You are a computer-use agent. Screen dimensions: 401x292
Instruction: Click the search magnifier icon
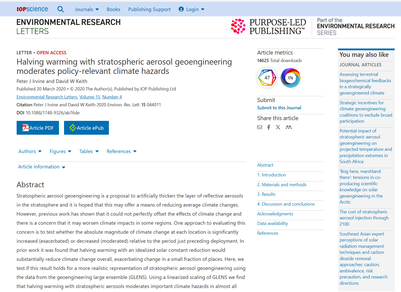[60, 9]
